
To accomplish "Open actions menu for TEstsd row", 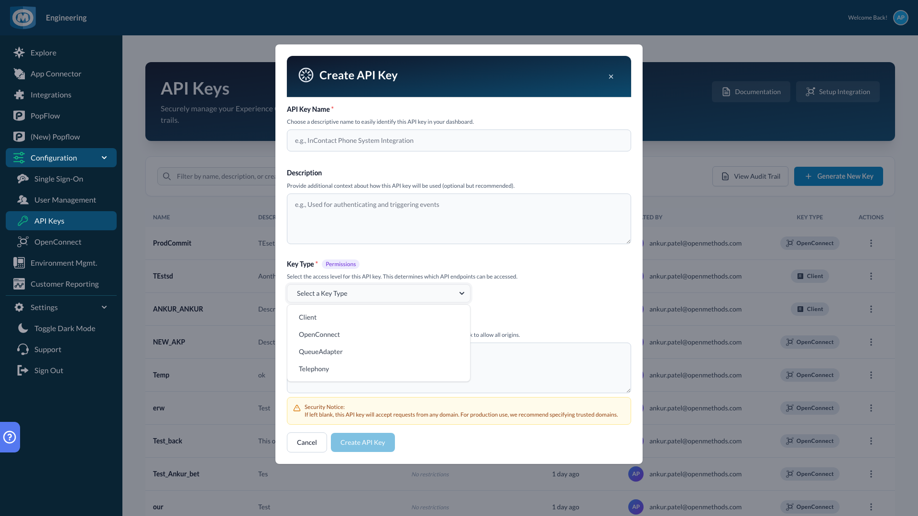I will tap(871, 276).
